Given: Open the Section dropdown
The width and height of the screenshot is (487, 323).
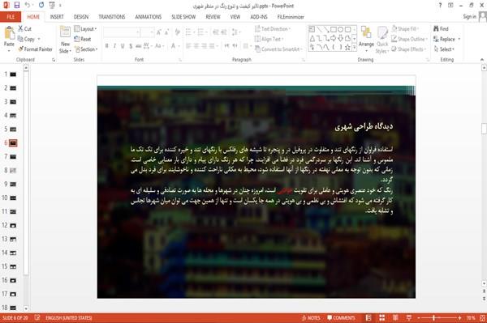Looking at the screenshot, I should (86, 49).
